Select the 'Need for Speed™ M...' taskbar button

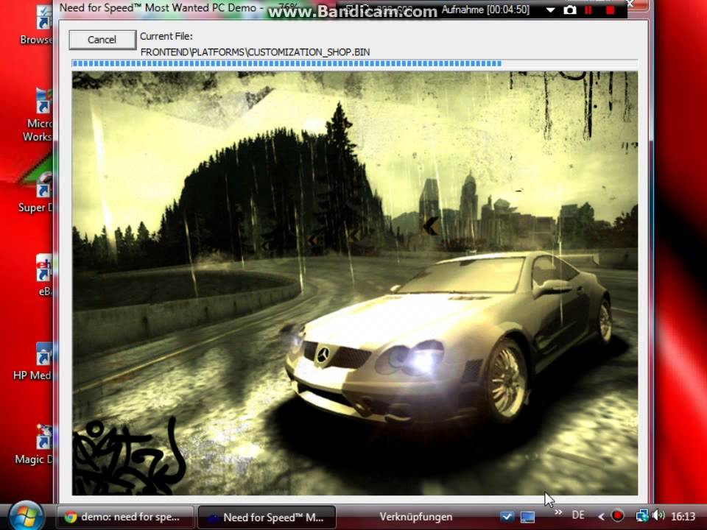point(267,517)
